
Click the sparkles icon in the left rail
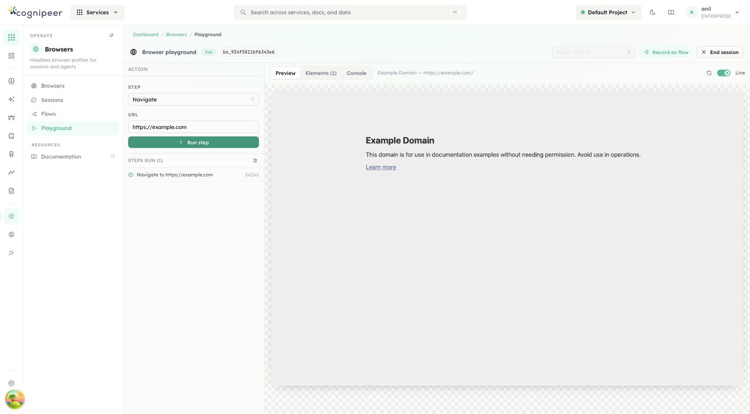click(11, 99)
